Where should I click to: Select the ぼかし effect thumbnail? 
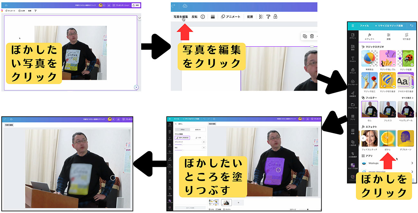[x=387, y=138]
